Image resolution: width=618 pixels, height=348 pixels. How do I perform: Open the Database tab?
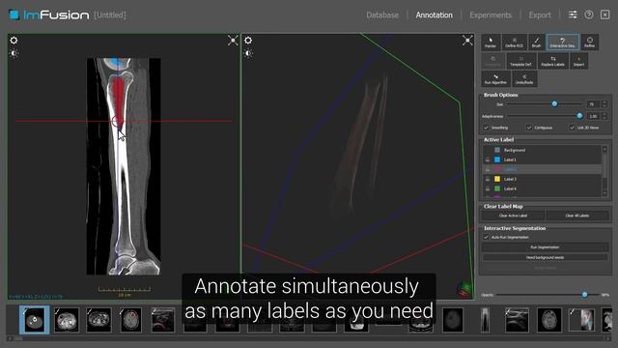tap(382, 15)
